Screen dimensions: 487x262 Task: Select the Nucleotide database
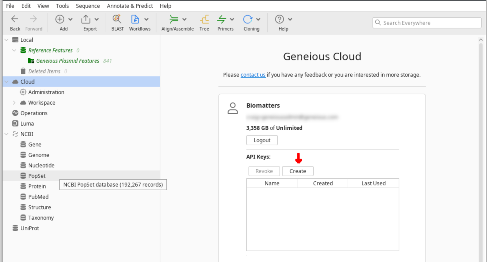coord(41,165)
